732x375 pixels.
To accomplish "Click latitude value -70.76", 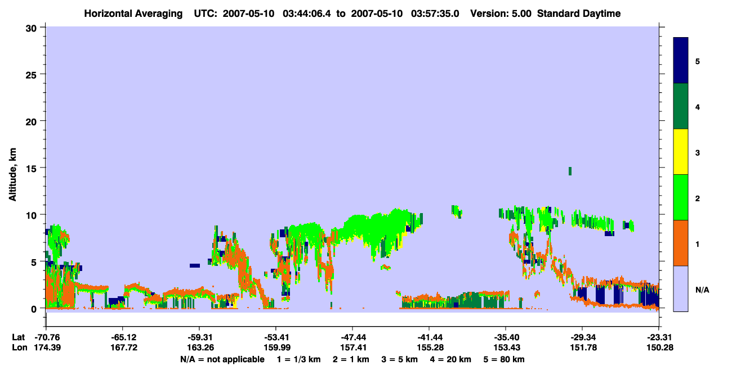I will [x=47, y=337].
